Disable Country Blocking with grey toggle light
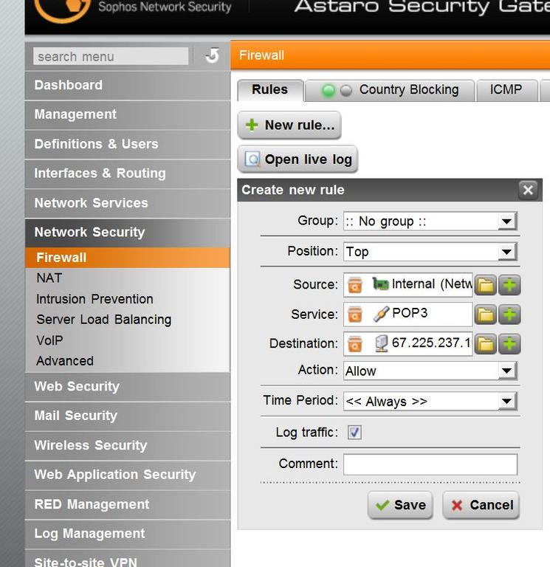Image resolution: width=550 pixels, height=567 pixels. click(346, 90)
